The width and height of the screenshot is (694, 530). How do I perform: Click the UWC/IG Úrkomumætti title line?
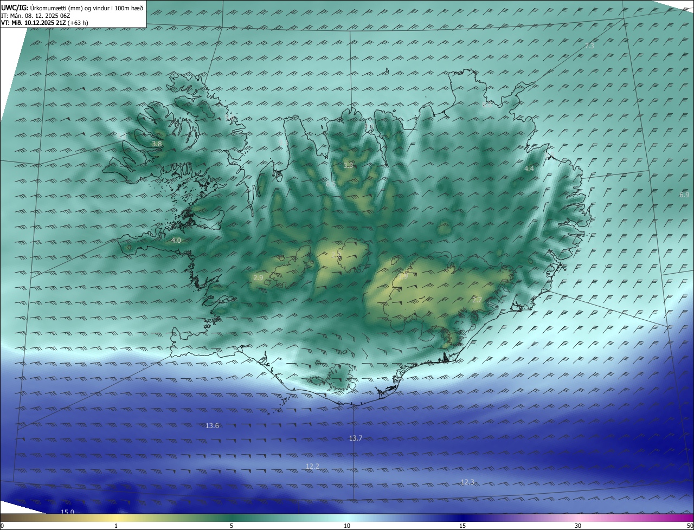(x=72, y=7)
